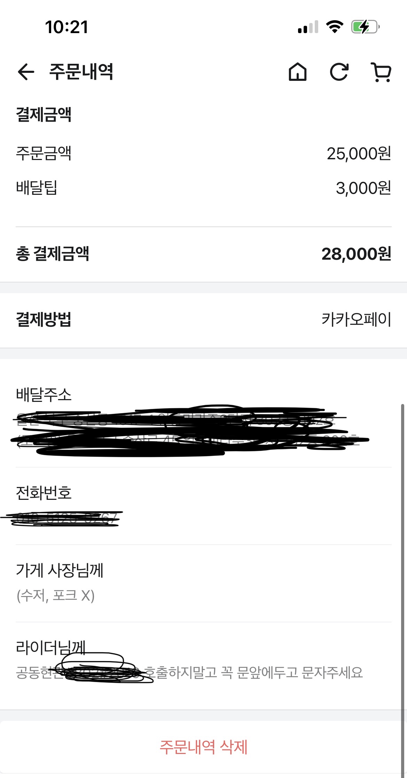Tap the 25,000원 order amount
407x778 pixels.
tap(359, 154)
